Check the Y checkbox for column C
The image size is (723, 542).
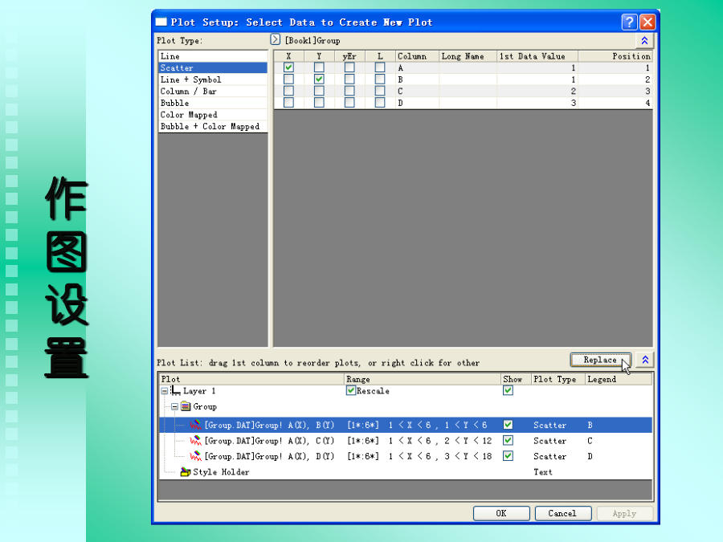pyautogui.click(x=319, y=92)
